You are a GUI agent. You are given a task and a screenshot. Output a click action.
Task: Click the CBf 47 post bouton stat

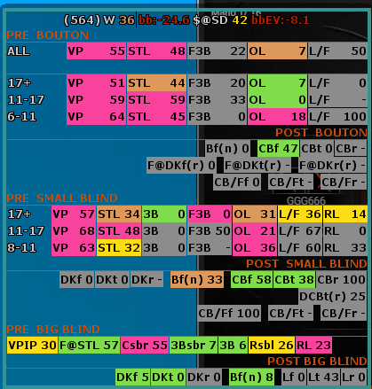click(279, 148)
